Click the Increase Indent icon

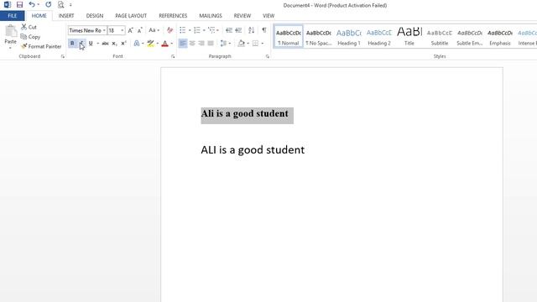(238, 30)
